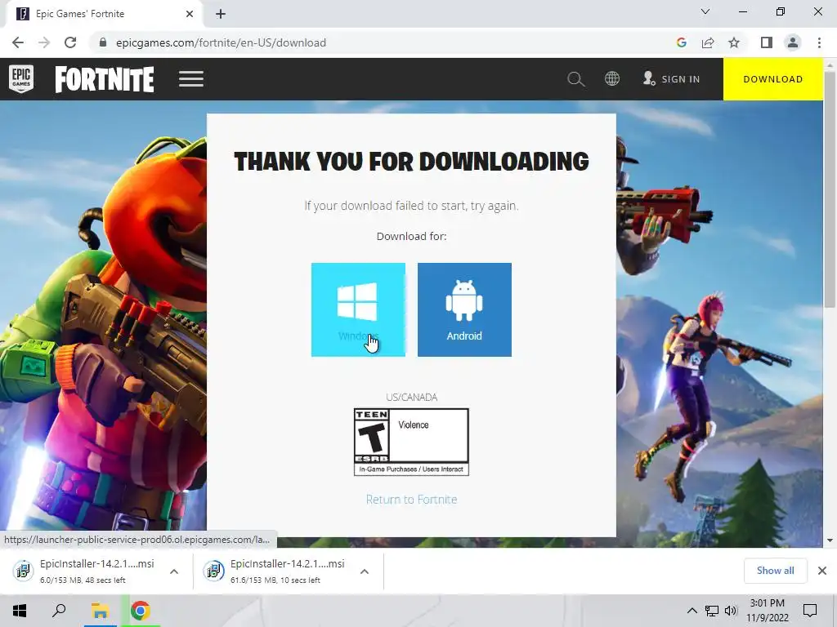Show hidden system tray icons
837x627 pixels.
692,611
